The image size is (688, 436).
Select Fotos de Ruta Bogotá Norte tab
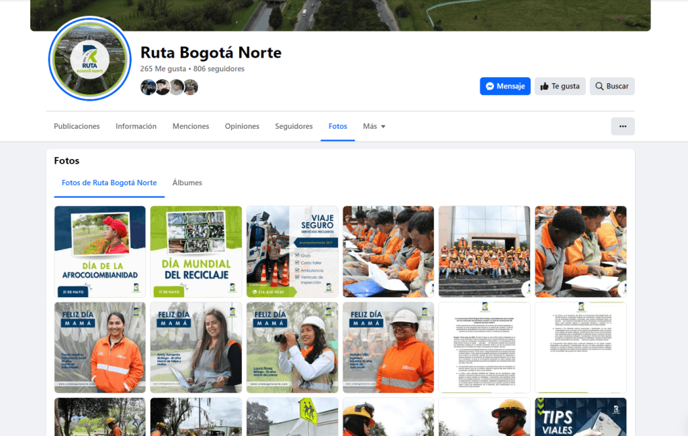tap(109, 182)
